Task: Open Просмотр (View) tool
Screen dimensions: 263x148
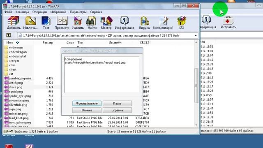Action: tap(62, 23)
